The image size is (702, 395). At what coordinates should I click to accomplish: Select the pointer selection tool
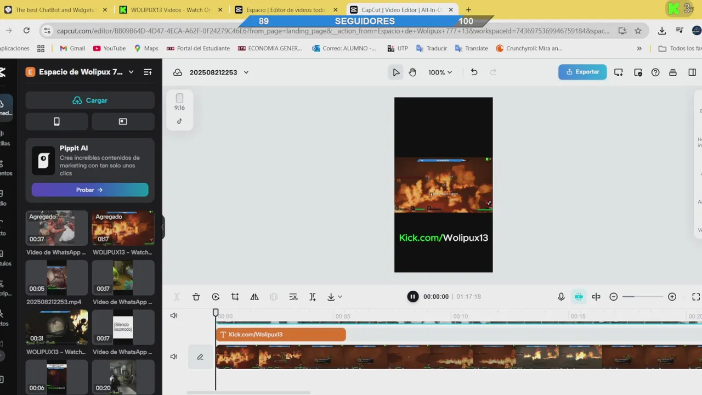coord(396,72)
